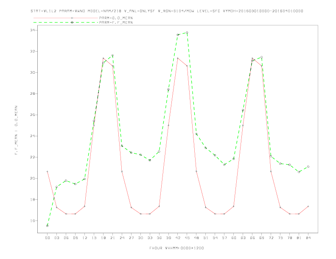Viewport: 336px width, 259px height.
Task: Click x-axis tick label 57
Action: (224, 238)
